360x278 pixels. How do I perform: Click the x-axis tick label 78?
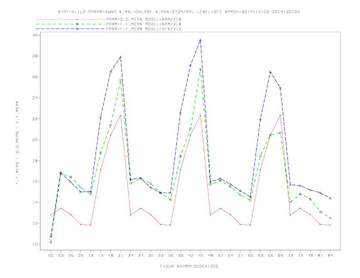pyautogui.click(x=310, y=255)
